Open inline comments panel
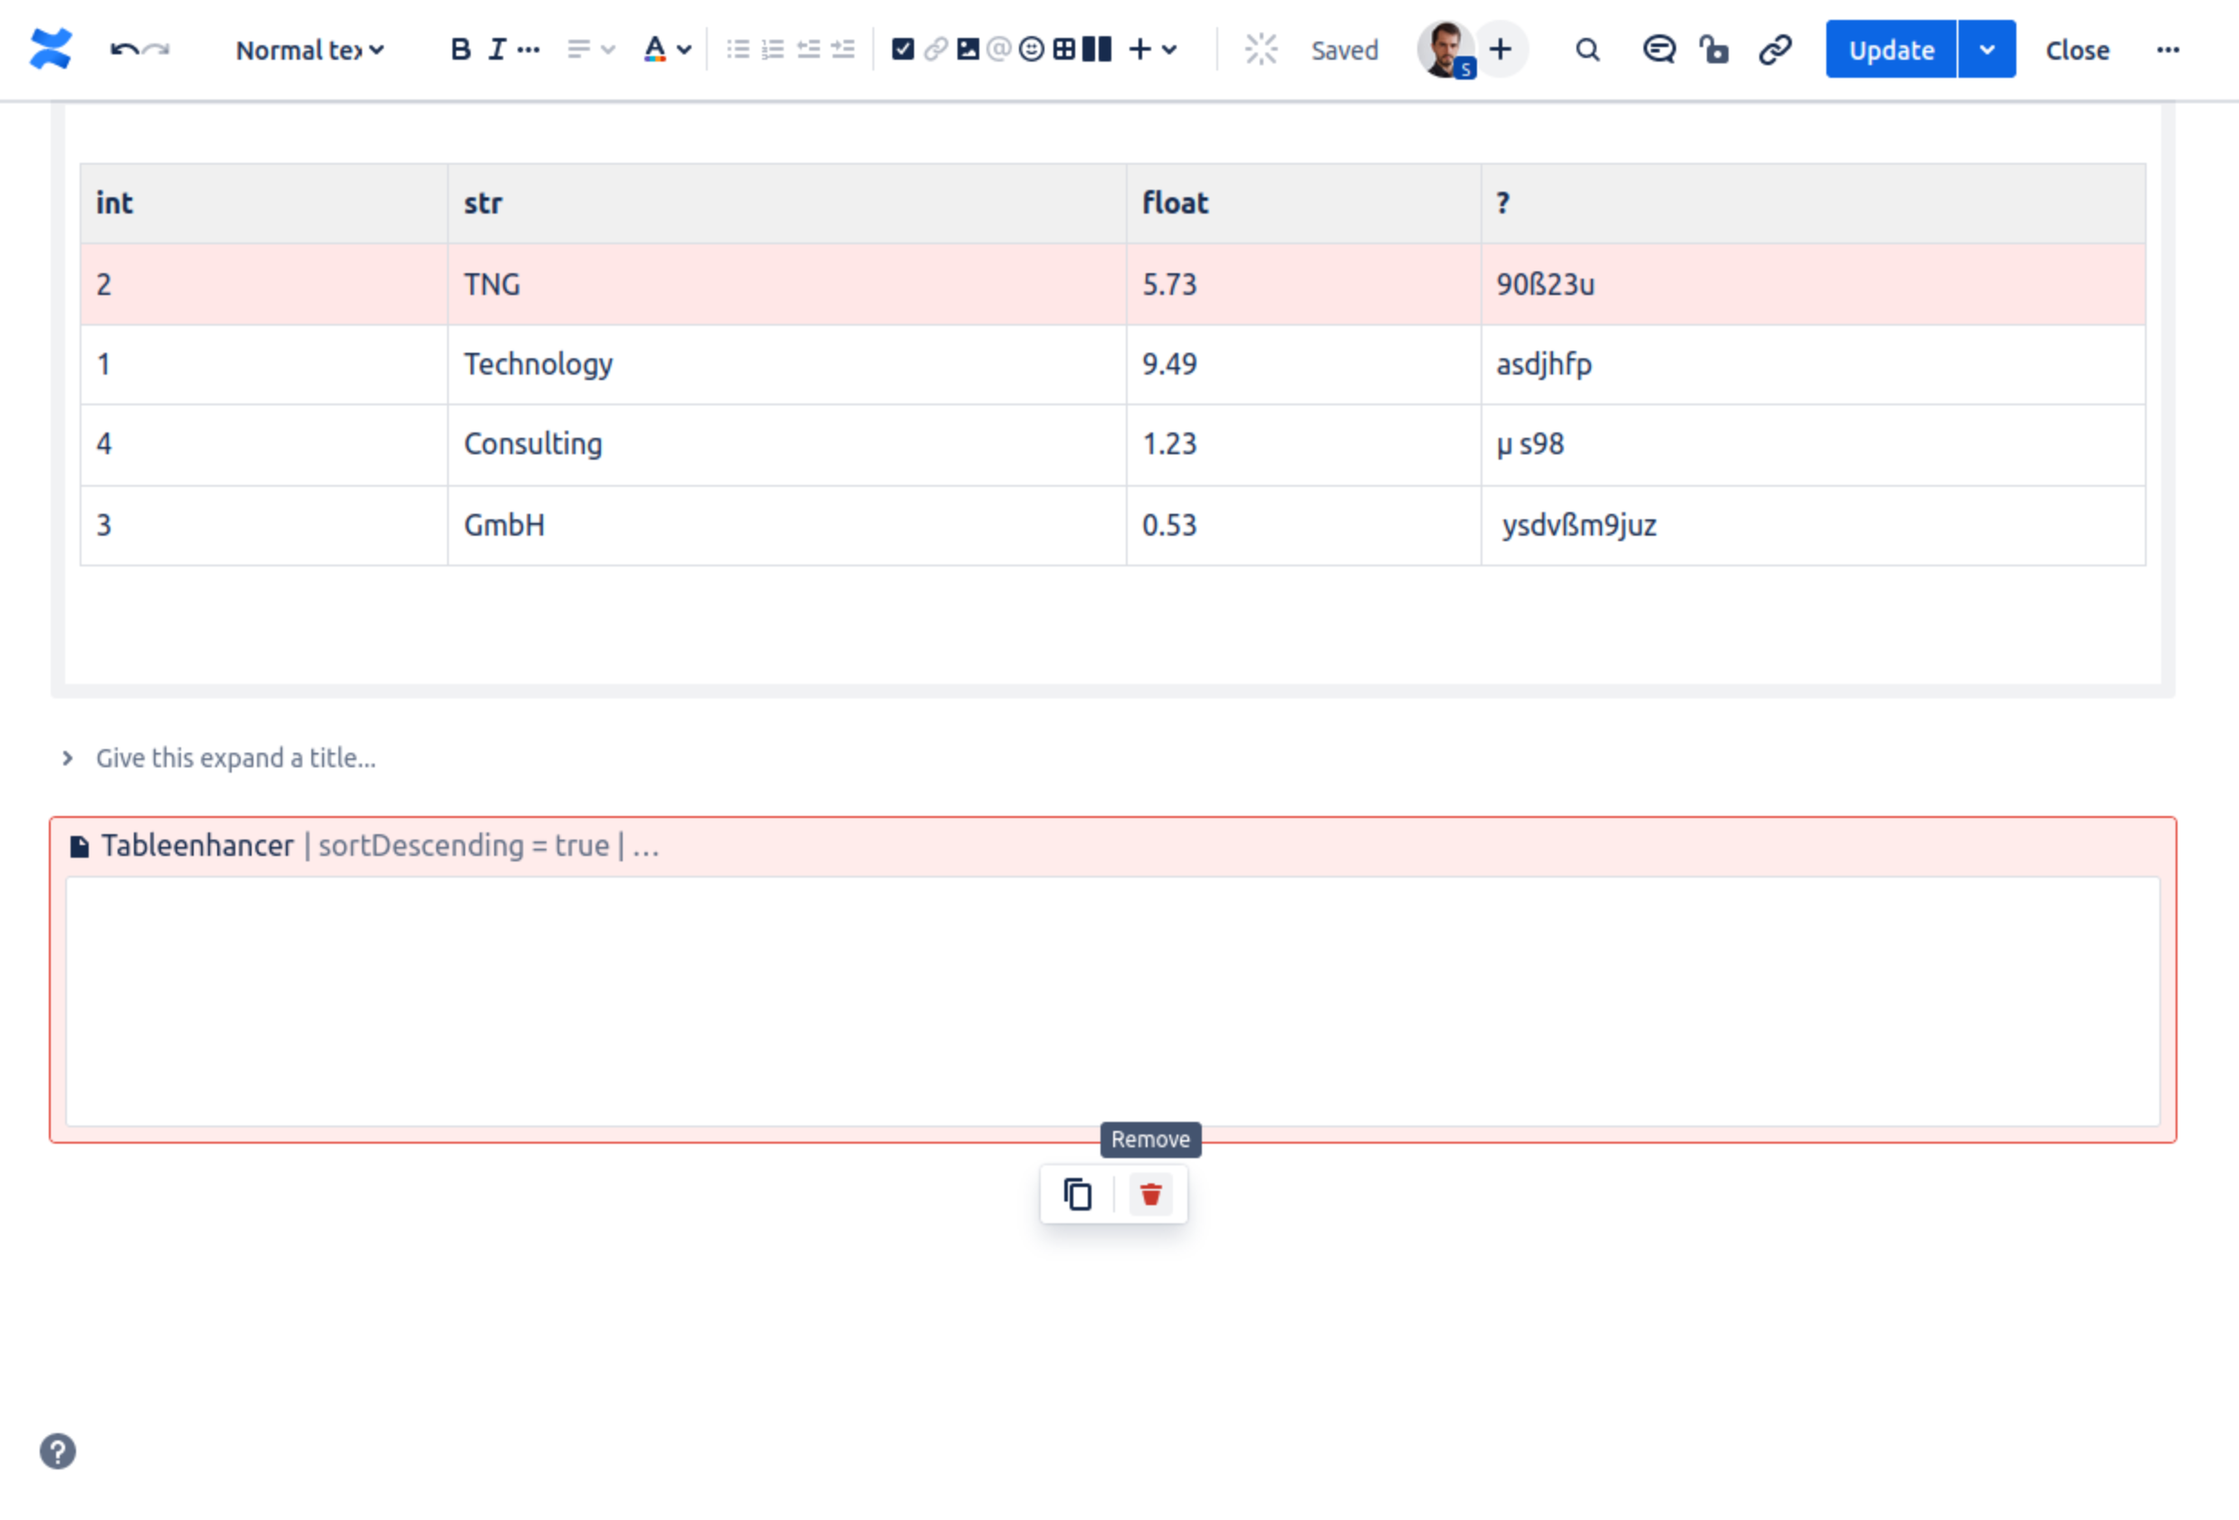The width and height of the screenshot is (2239, 1520). pos(1658,49)
